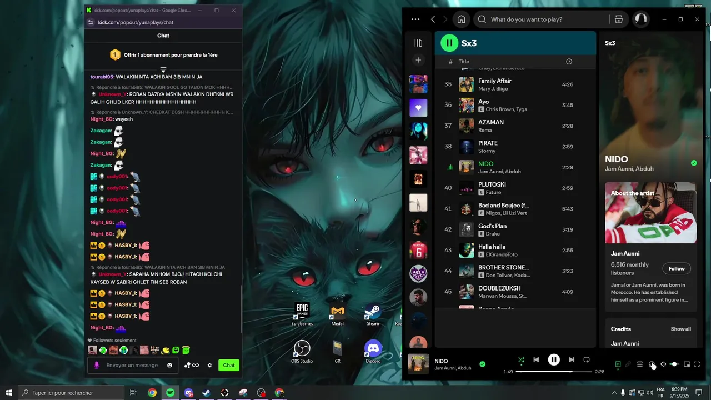Open the Spotify play queue
Image resolution: width=711 pixels, height=400 pixels.
(x=640, y=364)
